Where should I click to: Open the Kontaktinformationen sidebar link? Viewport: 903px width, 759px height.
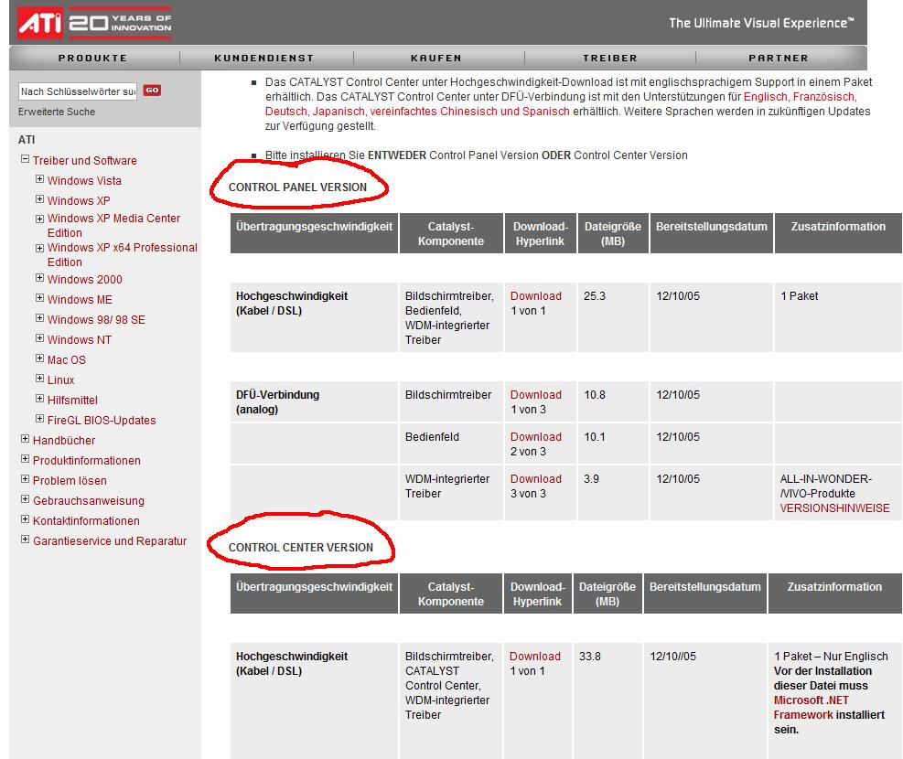coord(86,521)
